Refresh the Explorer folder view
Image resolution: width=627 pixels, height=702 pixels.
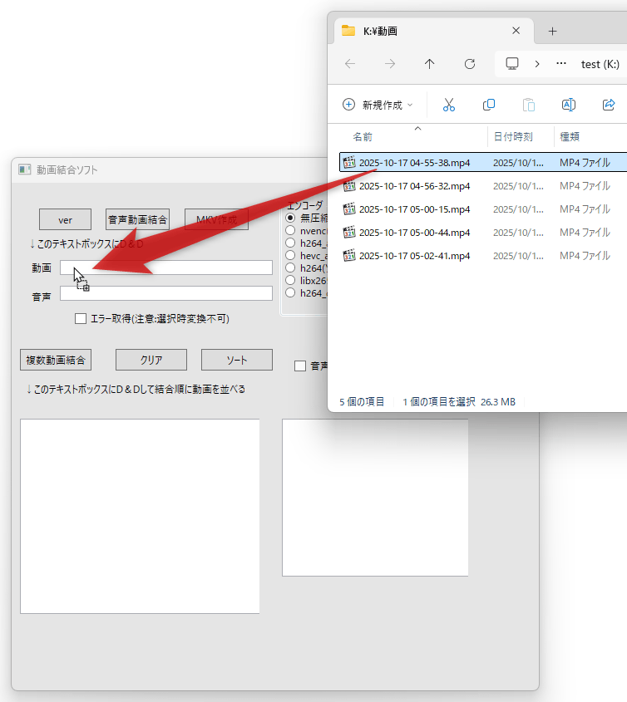[x=470, y=64]
